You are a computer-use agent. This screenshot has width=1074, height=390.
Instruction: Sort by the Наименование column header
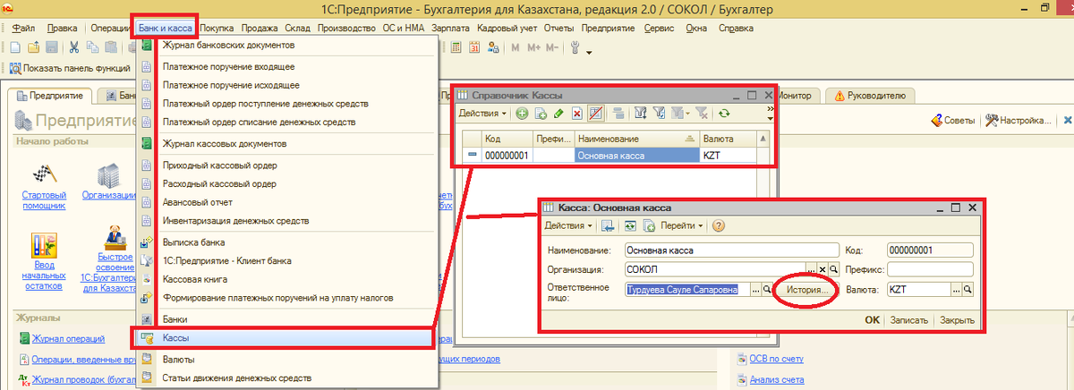(635, 140)
